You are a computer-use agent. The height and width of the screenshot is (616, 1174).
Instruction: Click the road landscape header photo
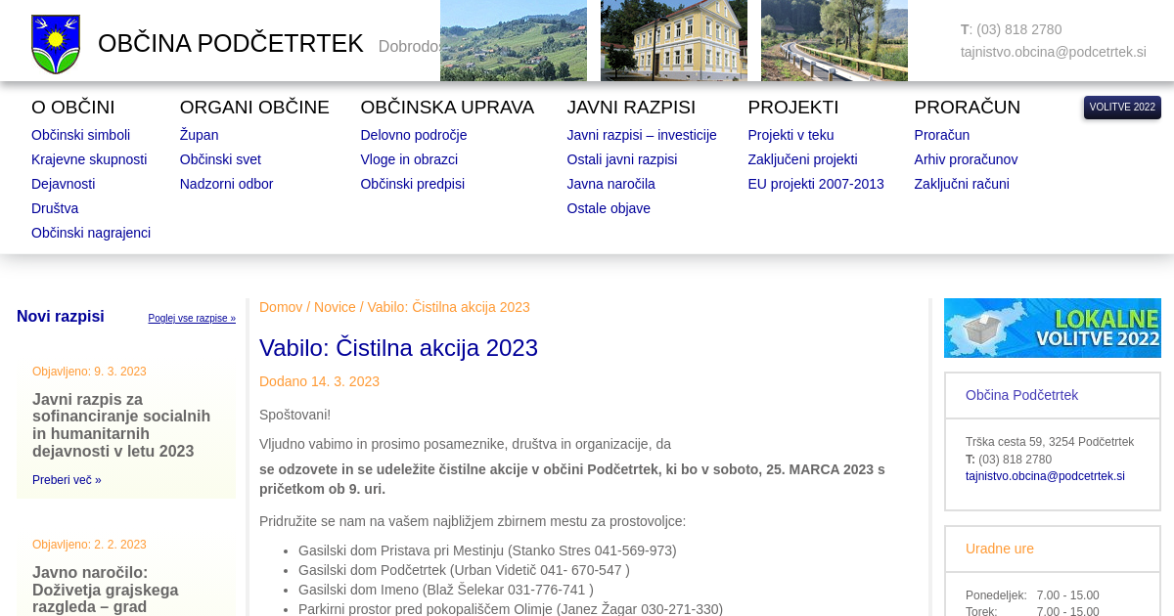pyautogui.click(x=834, y=40)
